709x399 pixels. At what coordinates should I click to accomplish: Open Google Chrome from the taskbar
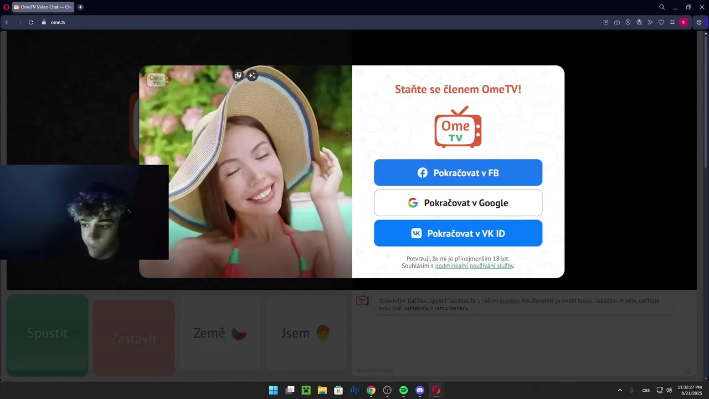tap(371, 390)
